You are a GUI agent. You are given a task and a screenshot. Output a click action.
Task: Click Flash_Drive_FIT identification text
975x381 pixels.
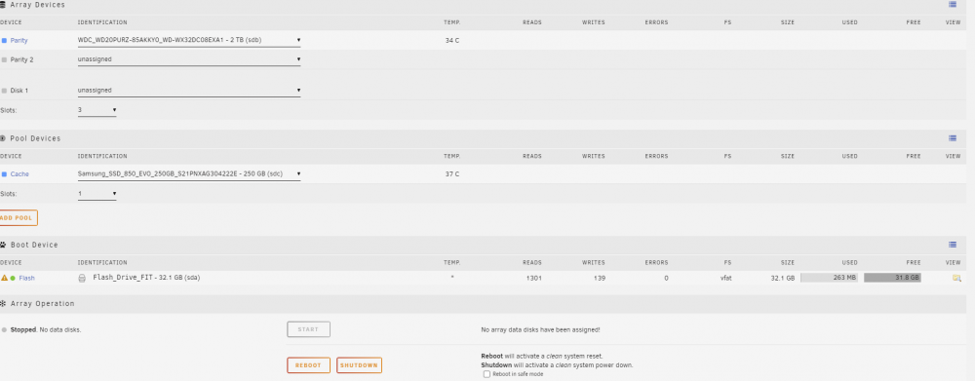click(146, 277)
